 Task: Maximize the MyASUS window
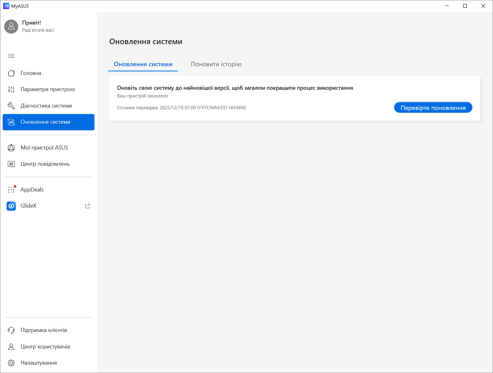[x=465, y=6]
